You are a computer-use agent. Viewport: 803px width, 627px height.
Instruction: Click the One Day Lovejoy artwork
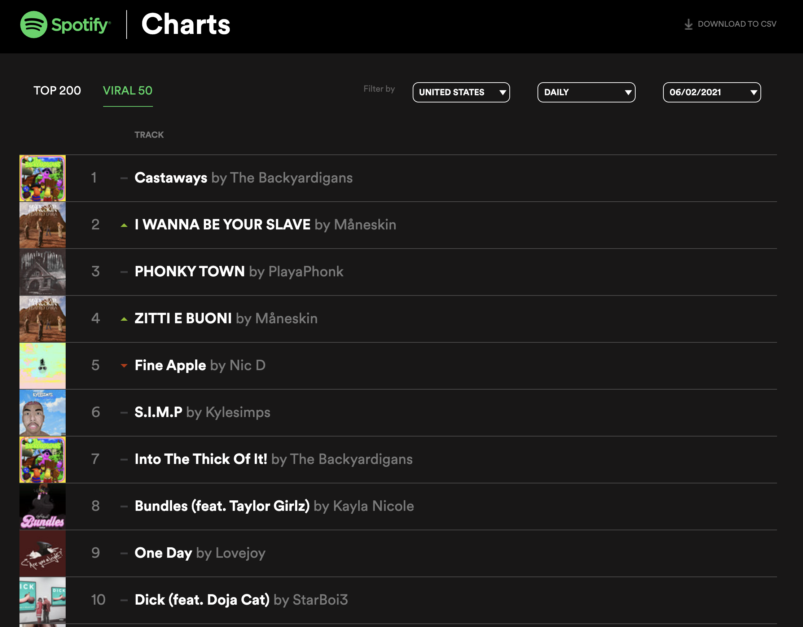point(43,553)
